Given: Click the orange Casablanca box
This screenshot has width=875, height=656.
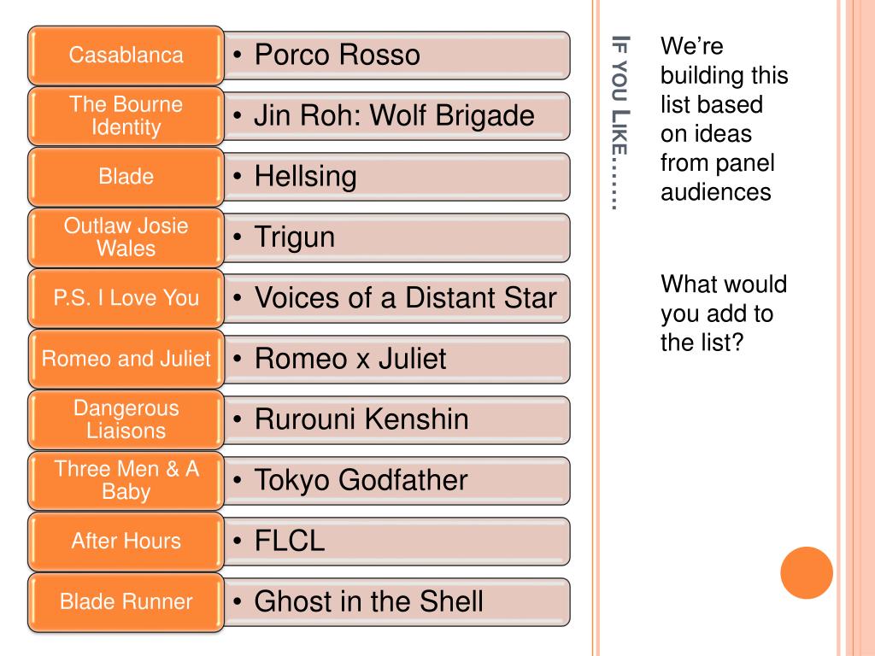Looking at the screenshot, I should click(x=126, y=56).
